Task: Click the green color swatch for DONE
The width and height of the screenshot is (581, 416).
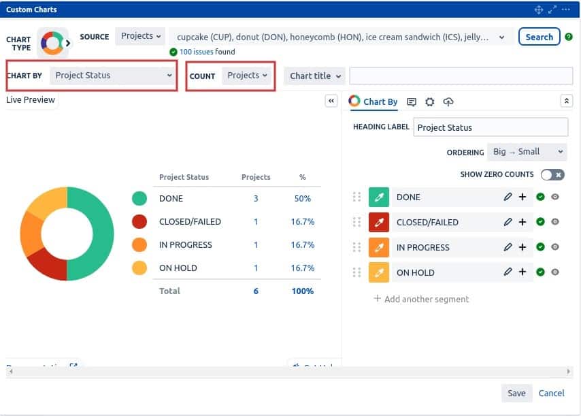Action: tap(378, 197)
